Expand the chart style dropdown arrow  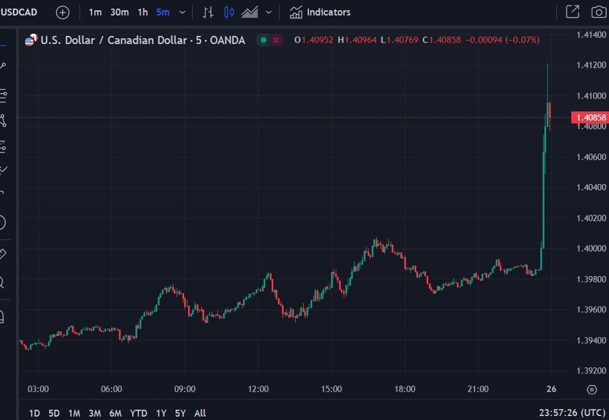(x=269, y=12)
